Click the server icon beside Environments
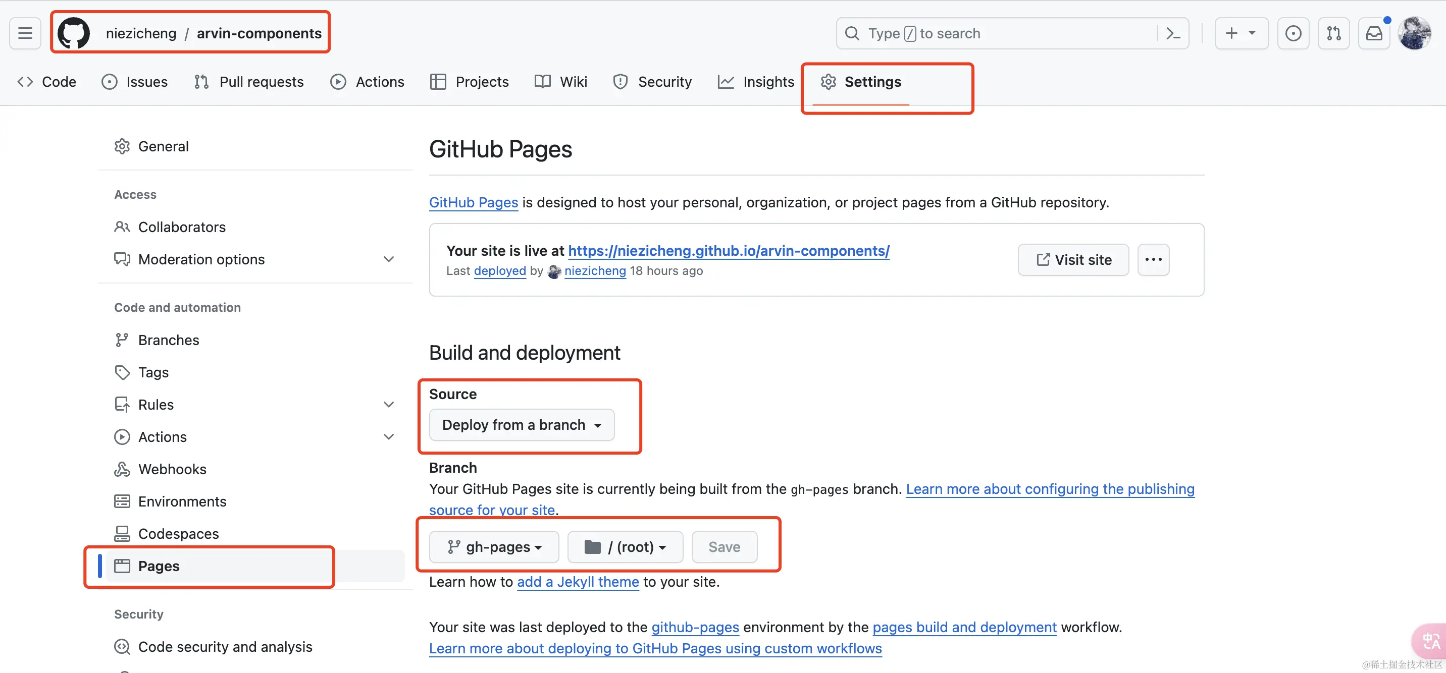Image resolution: width=1446 pixels, height=673 pixels. 122,501
